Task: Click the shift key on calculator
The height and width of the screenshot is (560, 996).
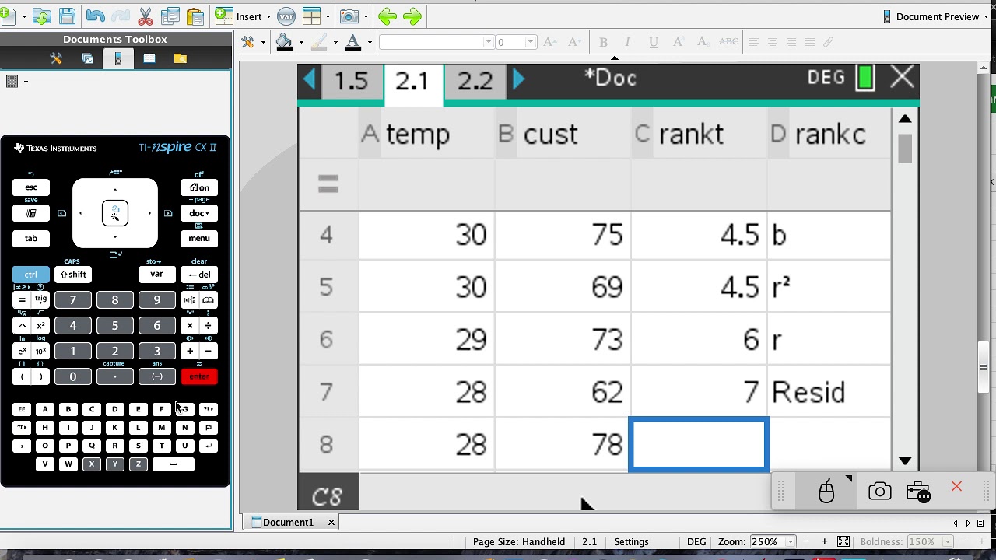Action: coord(73,275)
